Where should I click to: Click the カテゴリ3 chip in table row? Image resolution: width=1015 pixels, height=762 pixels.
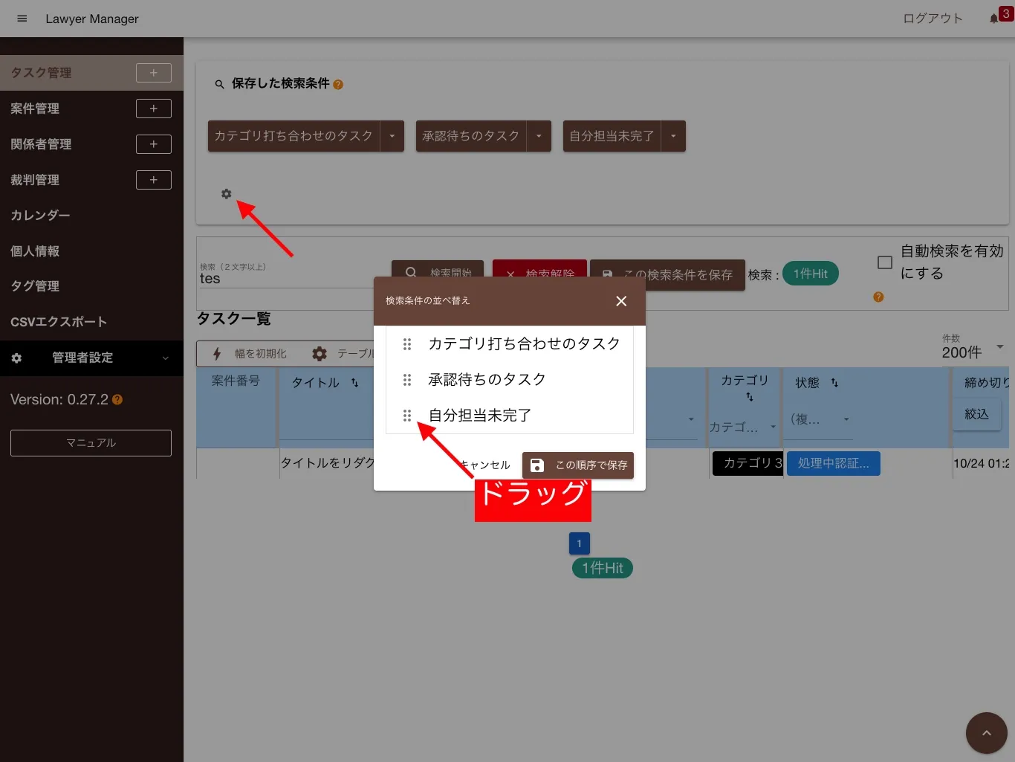pyautogui.click(x=748, y=463)
